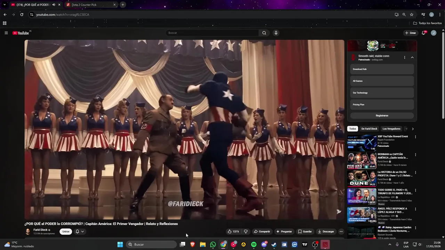Click the YouTube Buscar search field
445x250 pixels.
pyautogui.click(x=212, y=33)
